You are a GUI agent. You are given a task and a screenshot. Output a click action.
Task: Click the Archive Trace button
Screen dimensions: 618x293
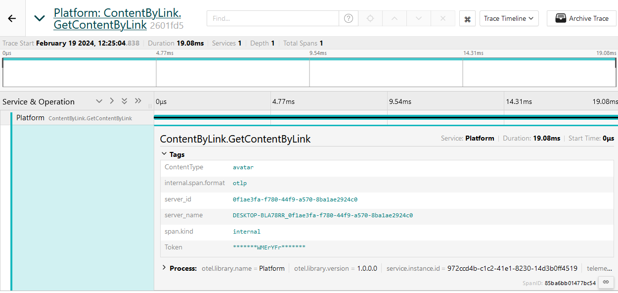tap(581, 18)
